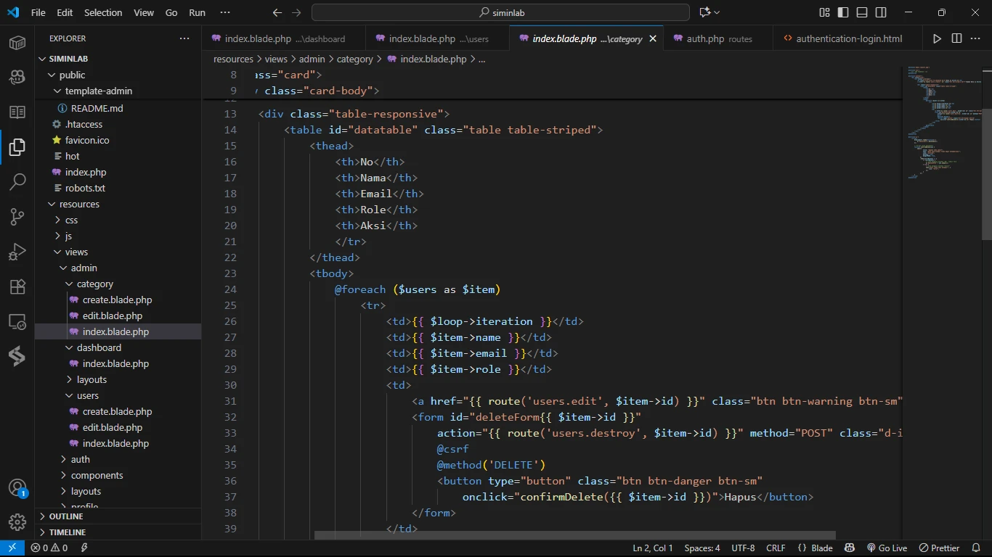Open the Extensions view icon
The width and height of the screenshot is (992, 557).
pyautogui.click(x=17, y=286)
